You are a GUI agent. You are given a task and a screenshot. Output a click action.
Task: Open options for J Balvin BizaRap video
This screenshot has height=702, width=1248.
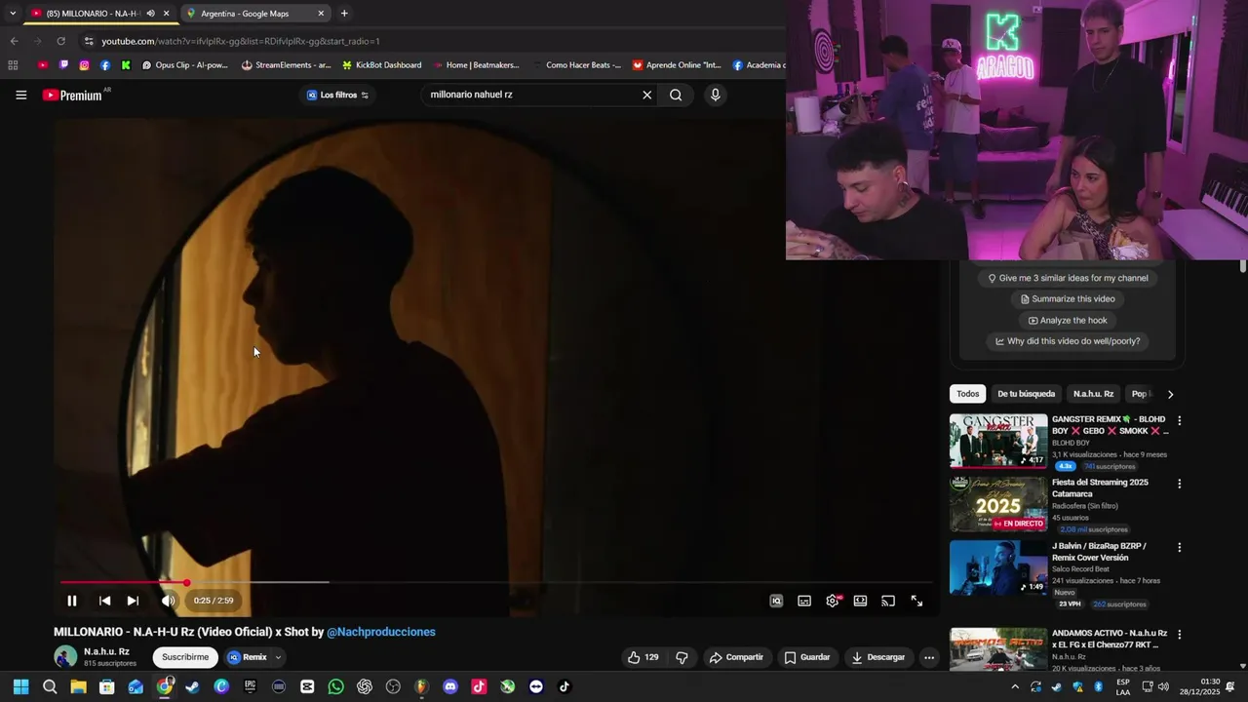(x=1179, y=548)
